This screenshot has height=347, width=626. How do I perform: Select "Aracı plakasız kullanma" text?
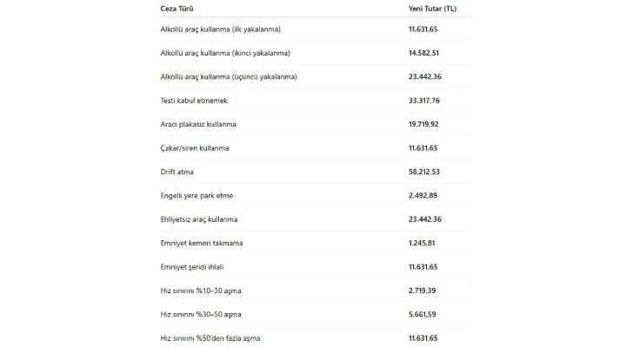[198, 124]
